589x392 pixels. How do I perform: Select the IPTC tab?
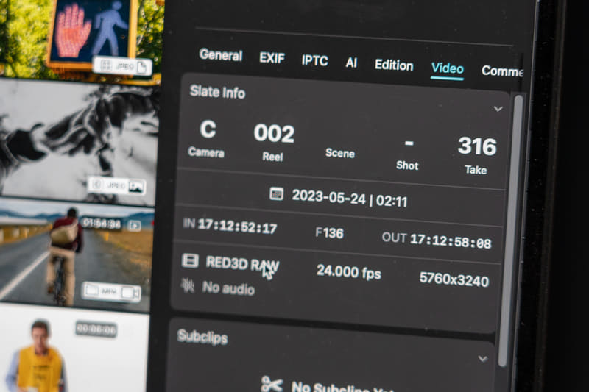click(315, 60)
